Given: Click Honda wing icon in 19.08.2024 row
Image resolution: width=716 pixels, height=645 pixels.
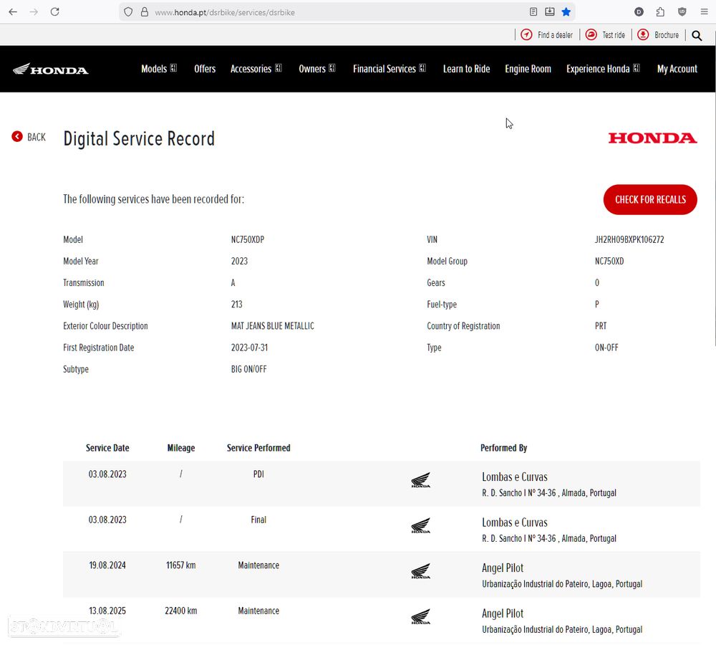Looking at the screenshot, I should (420, 571).
